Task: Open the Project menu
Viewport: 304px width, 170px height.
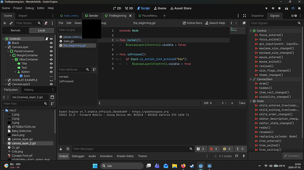Action: click(x=18, y=8)
